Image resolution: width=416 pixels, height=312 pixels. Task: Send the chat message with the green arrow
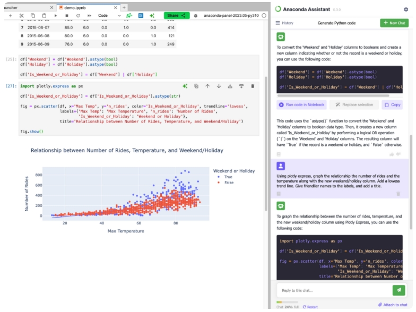398,290
